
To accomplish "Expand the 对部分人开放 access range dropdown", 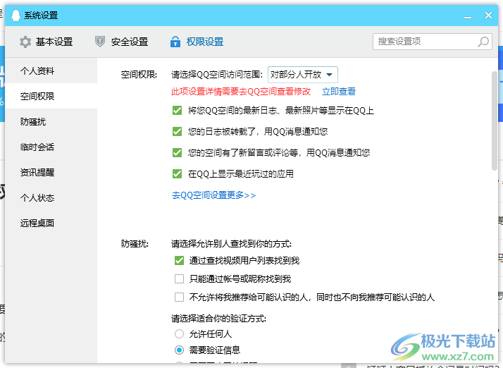I will click(x=302, y=75).
